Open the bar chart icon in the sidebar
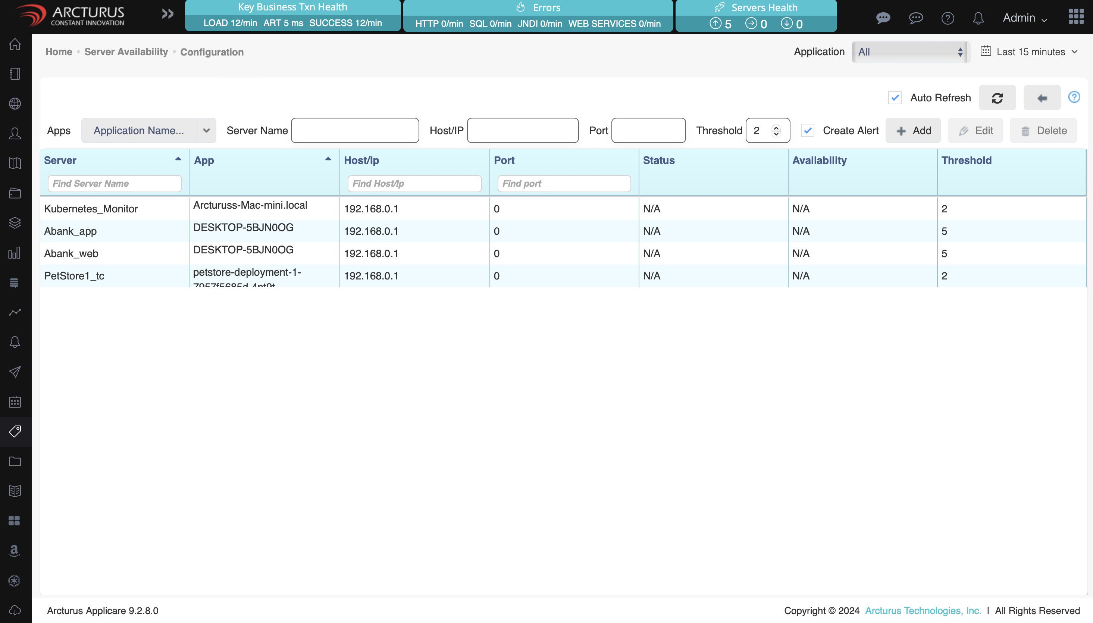This screenshot has height=623, width=1093. 15,253
